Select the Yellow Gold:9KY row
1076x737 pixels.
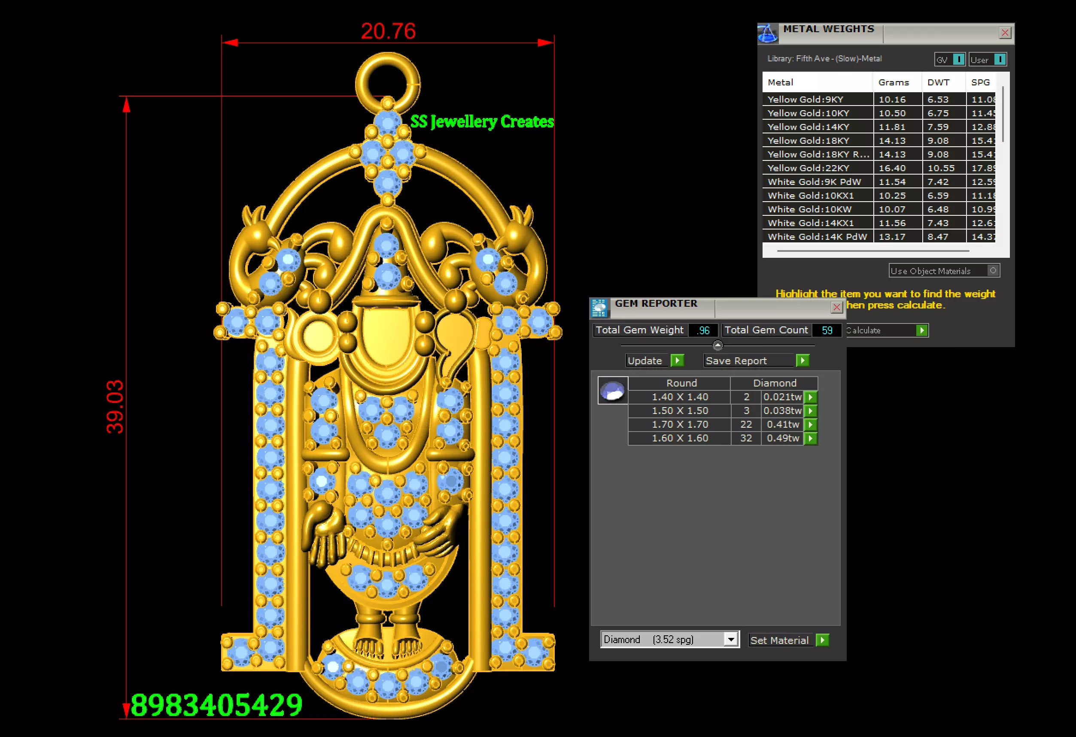point(879,100)
